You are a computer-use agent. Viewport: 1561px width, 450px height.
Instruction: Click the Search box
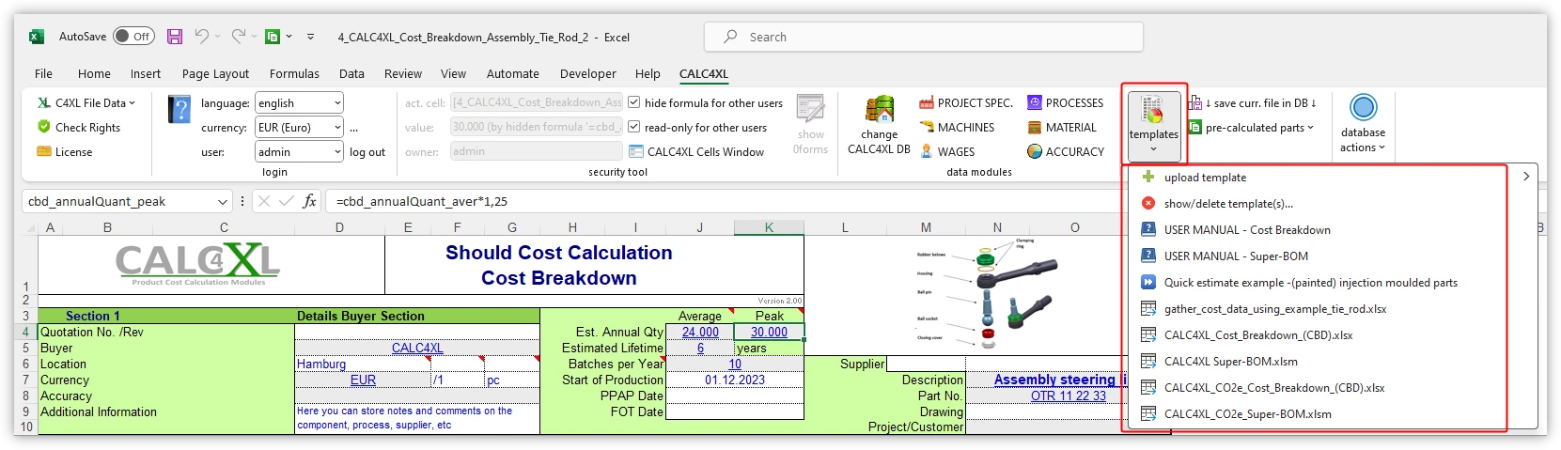coord(924,37)
